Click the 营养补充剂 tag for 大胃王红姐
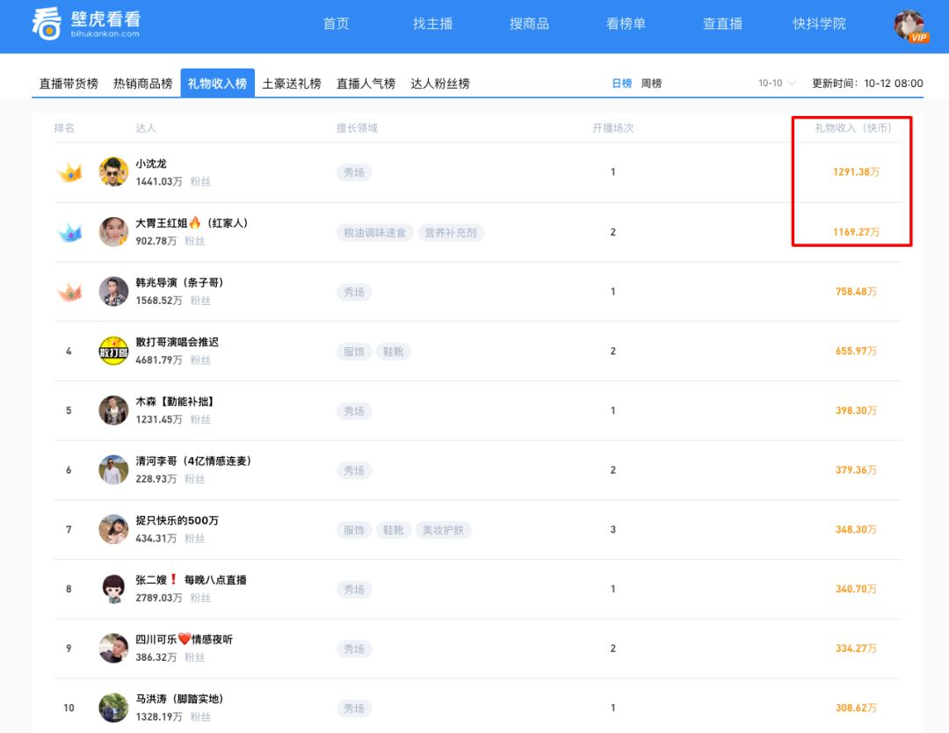Viewport: 949px width, 733px height. coord(450,233)
